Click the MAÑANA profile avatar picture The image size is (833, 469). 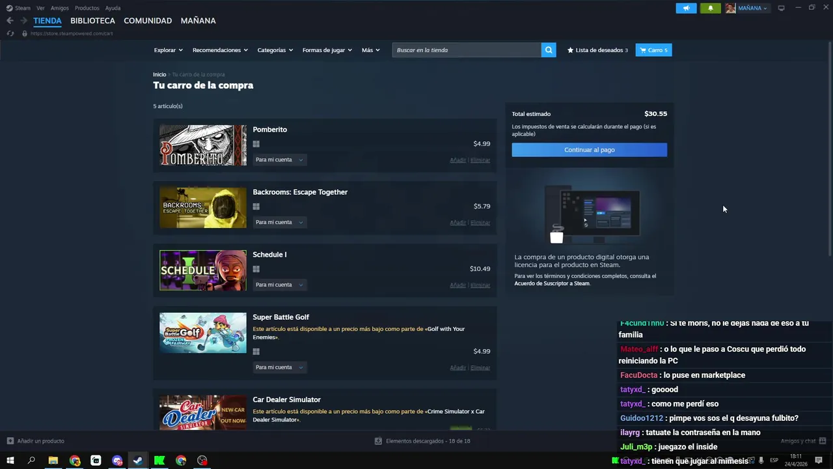pos(730,8)
